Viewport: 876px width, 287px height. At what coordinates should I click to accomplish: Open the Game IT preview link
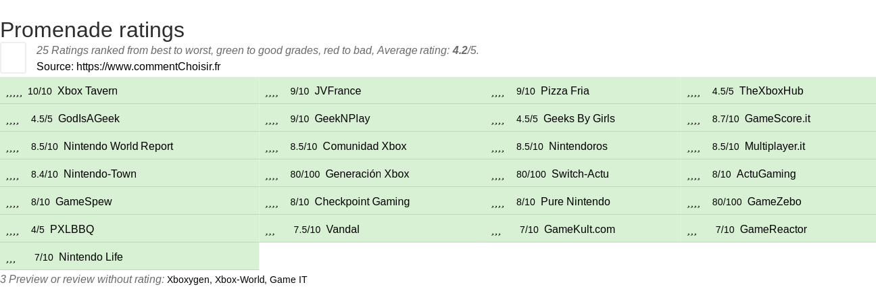point(289,280)
